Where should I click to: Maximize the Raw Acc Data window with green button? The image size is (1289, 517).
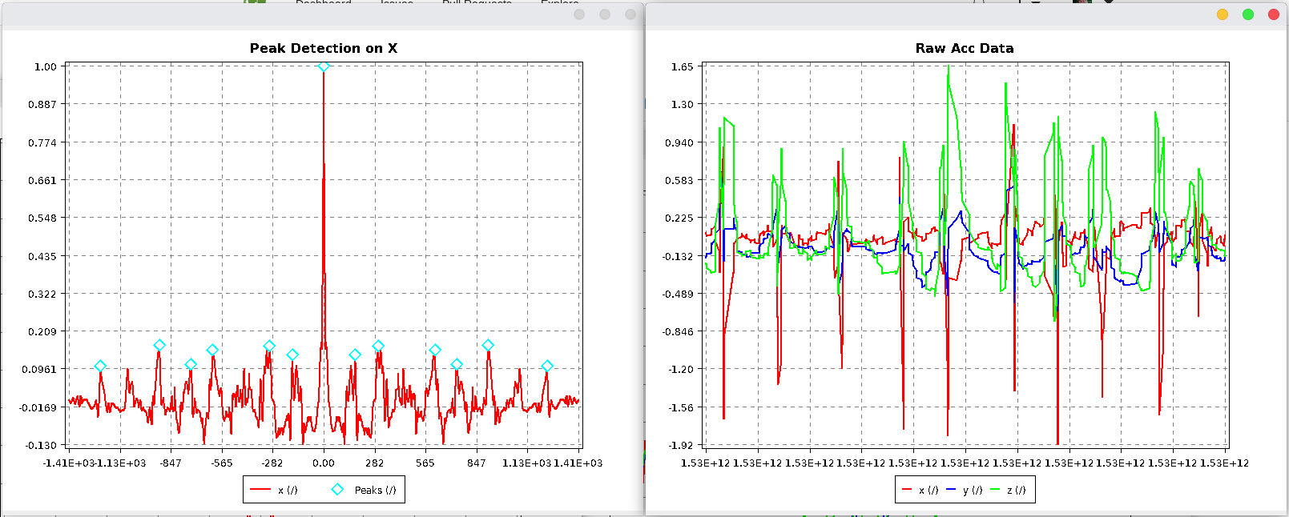(1248, 14)
